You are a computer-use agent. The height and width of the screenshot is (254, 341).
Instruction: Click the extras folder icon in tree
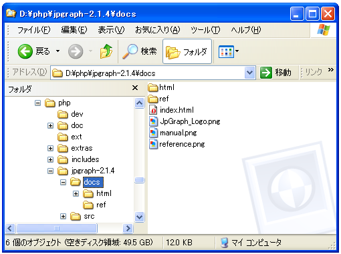(63, 149)
